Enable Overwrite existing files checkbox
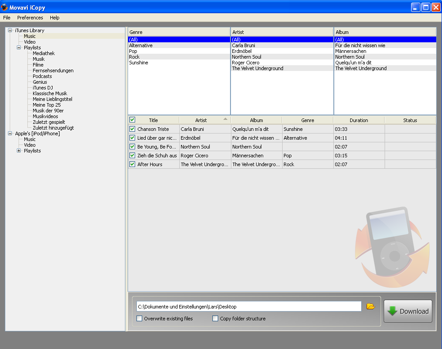The height and width of the screenshot is (349, 442). tap(140, 319)
